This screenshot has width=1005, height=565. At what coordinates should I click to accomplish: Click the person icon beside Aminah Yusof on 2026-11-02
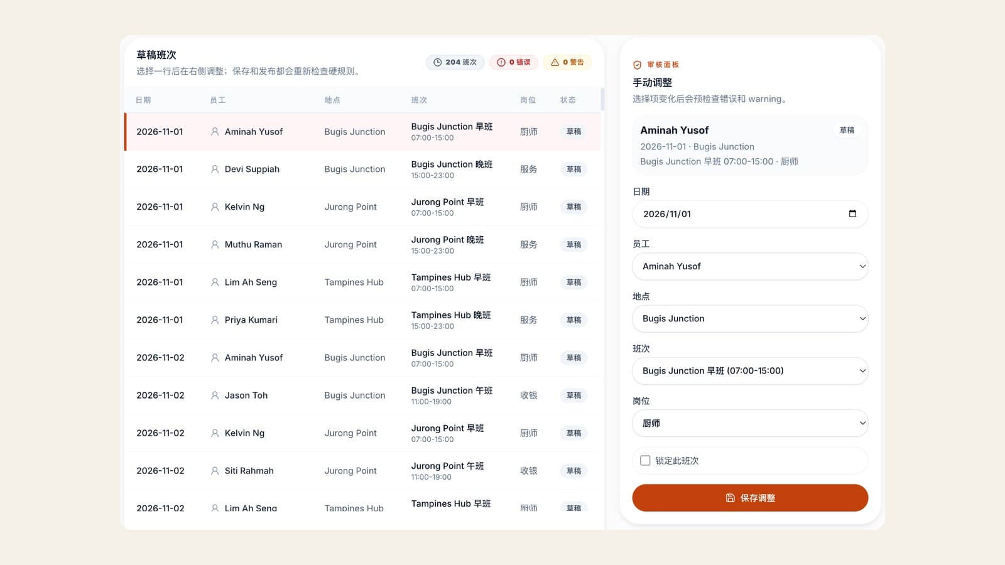[x=215, y=357]
